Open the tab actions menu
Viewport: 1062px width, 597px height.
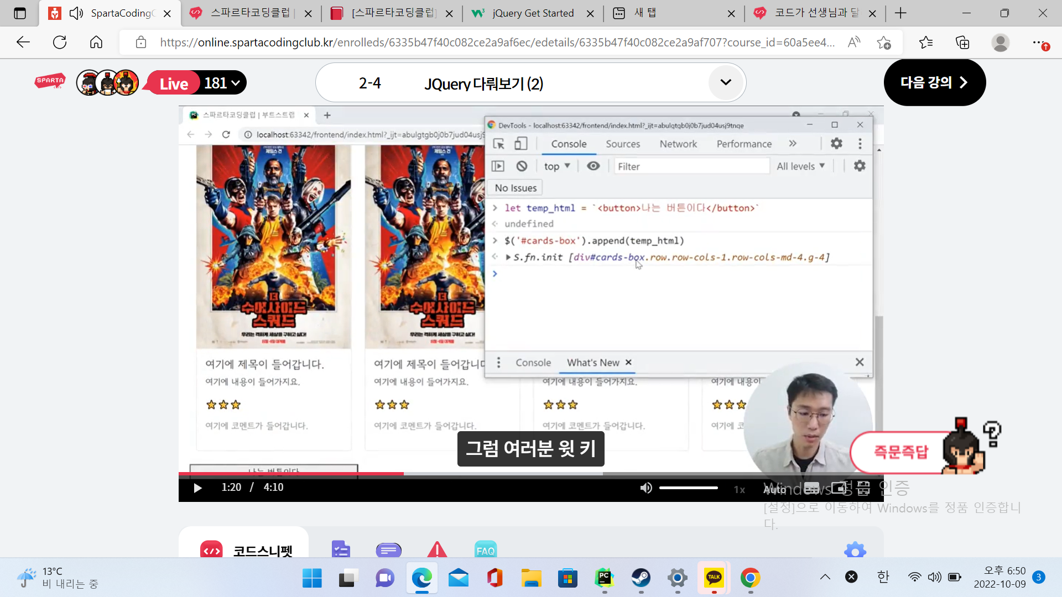click(x=20, y=13)
